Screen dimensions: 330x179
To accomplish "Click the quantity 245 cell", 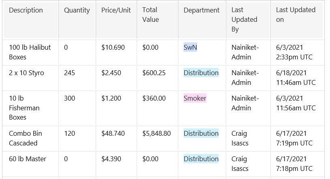I will click(69, 73).
